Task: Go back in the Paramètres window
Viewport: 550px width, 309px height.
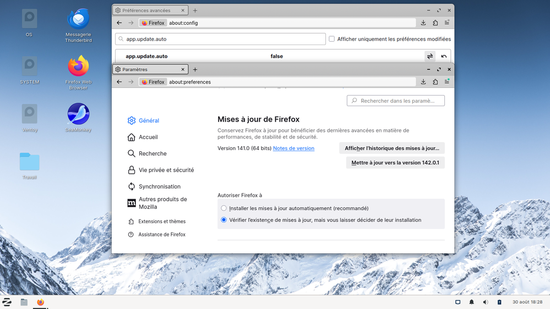Action: click(119, 82)
